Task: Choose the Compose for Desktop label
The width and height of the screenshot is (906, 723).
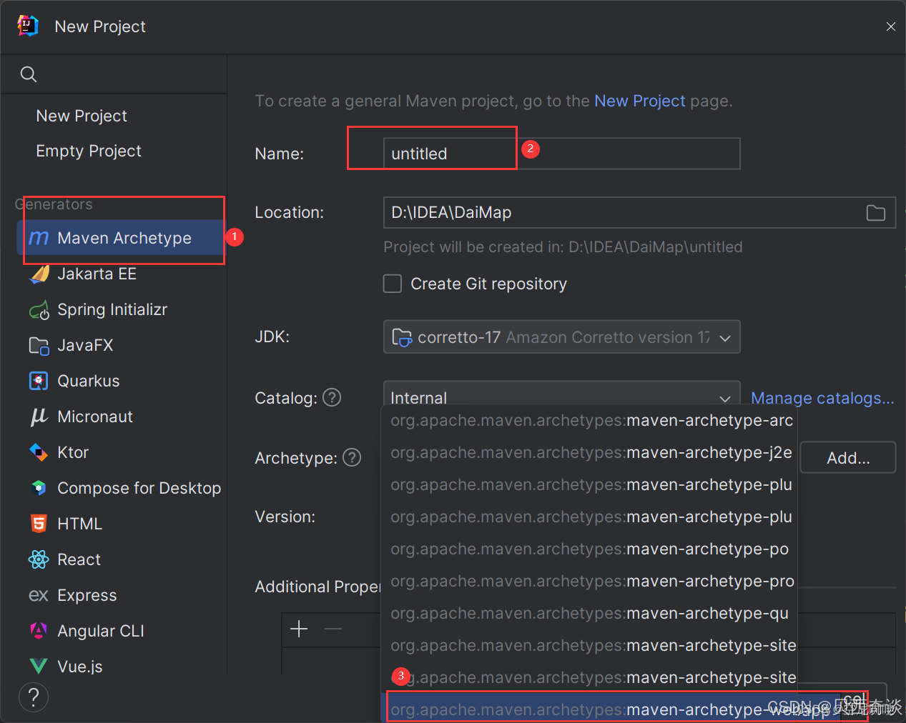Action: click(139, 488)
